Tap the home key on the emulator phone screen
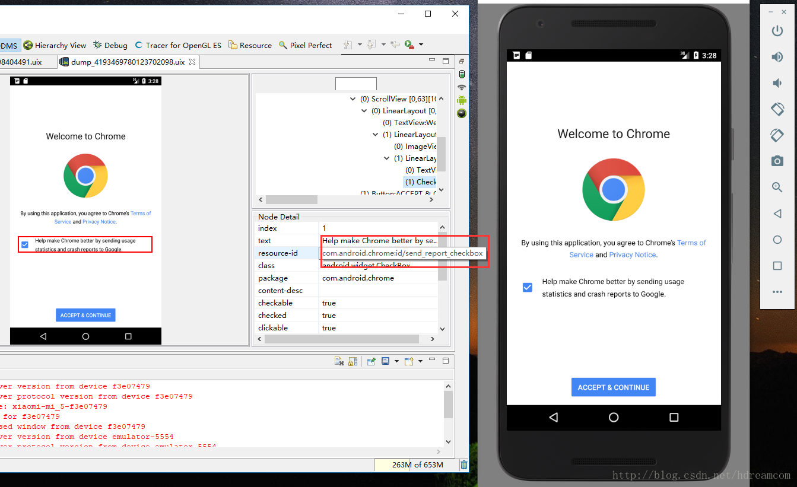This screenshot has width=797, height=487. tap(614, 418)
